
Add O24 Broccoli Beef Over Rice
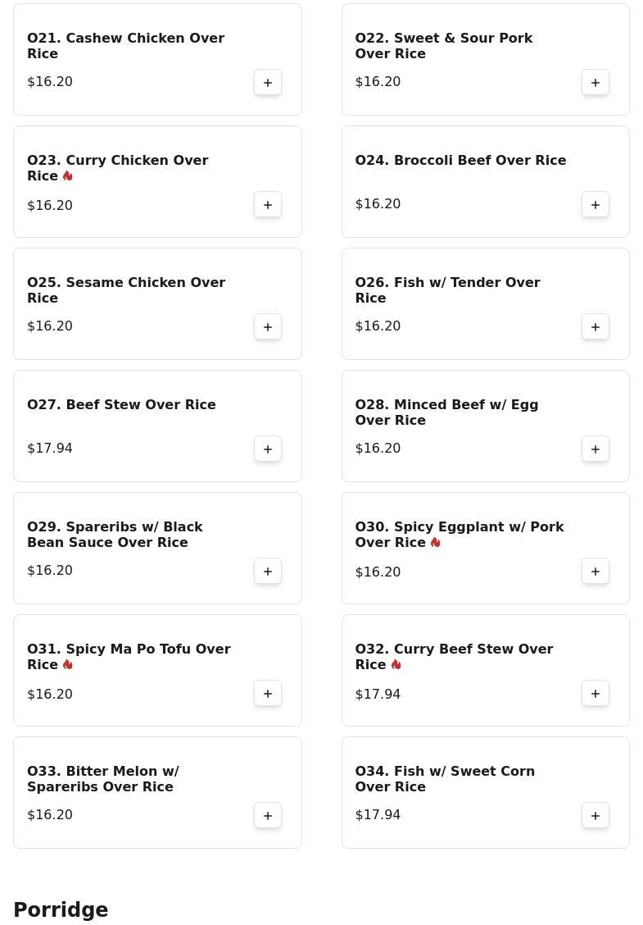[x=595, y=205]
